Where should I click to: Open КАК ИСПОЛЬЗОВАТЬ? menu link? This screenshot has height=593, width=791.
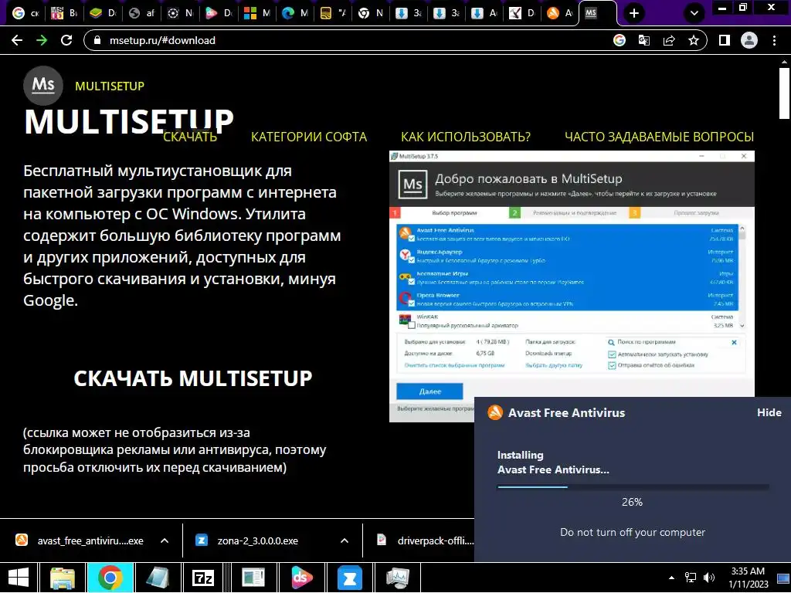pos(466,137)
